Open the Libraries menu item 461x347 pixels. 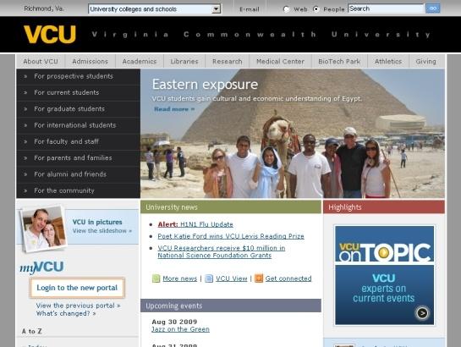pyautogui.click(x=184, y=62)
